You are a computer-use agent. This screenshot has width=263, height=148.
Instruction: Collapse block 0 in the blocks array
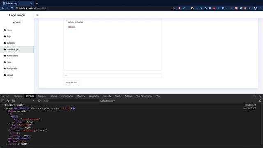[x=9, y=114]
